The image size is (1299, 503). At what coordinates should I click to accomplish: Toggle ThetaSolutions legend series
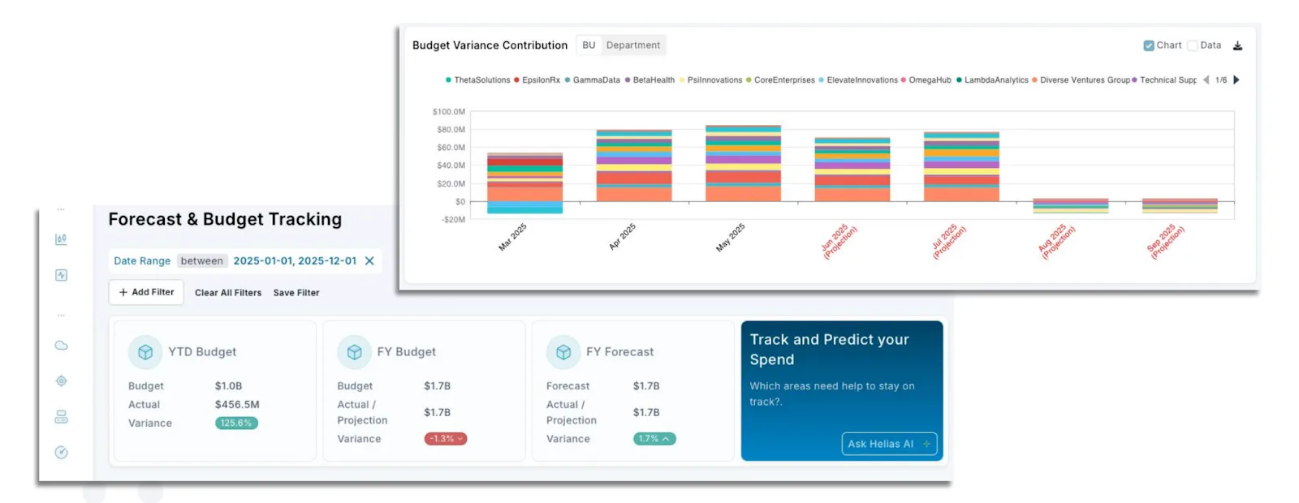[x=478, y=80]
